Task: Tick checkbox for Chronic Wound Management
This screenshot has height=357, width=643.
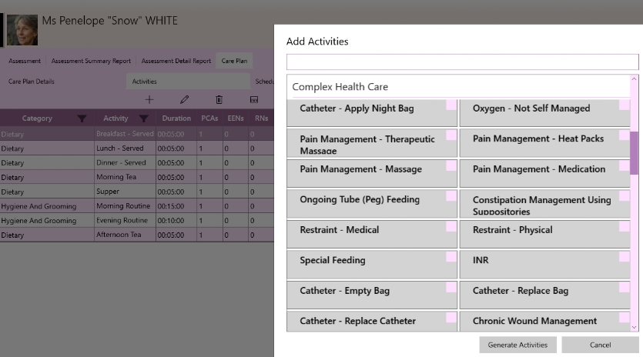Action: point(625,317)
